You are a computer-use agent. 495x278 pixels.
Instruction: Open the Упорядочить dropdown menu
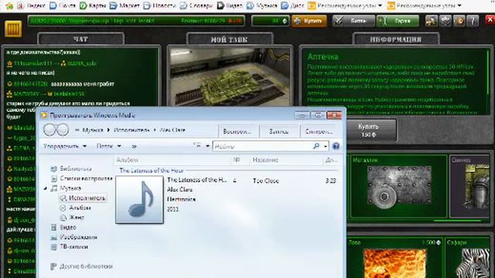[65, 146]
